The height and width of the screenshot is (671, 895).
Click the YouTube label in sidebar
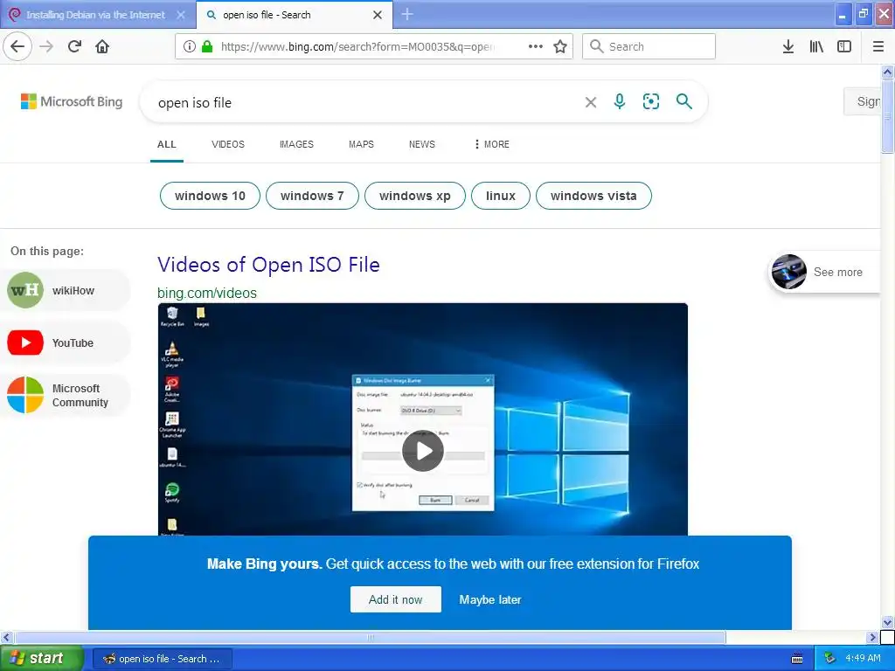(73, 342)
